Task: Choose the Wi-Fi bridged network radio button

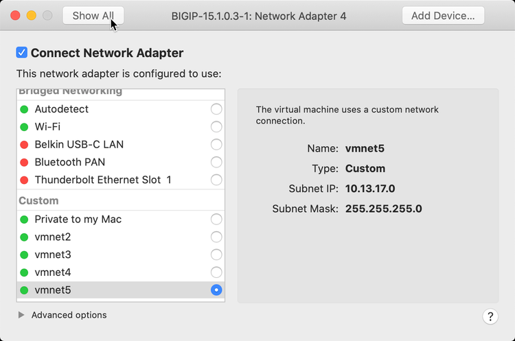Action: (x=216, y=127)
